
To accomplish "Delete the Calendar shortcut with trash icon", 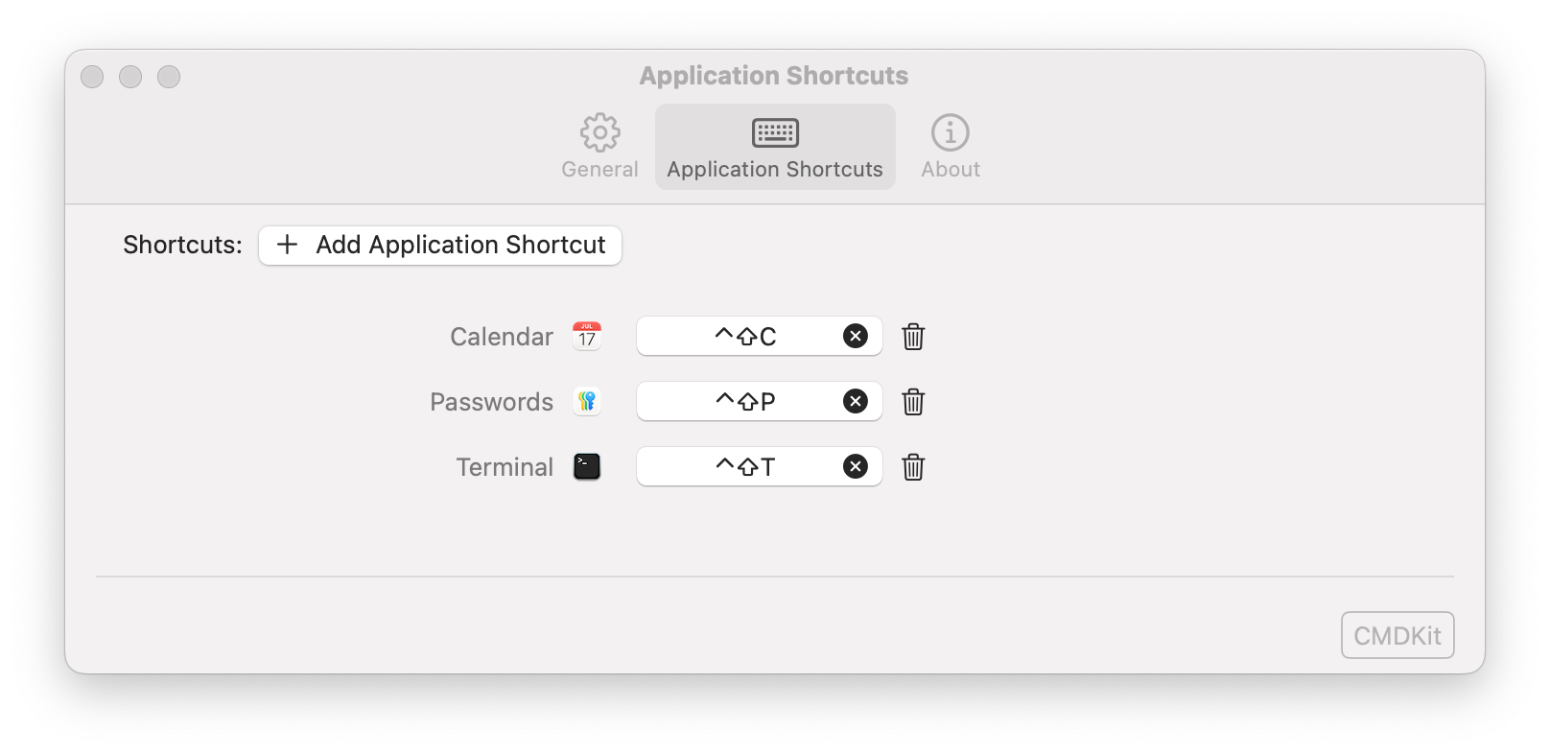I will (x=913, y=337).
